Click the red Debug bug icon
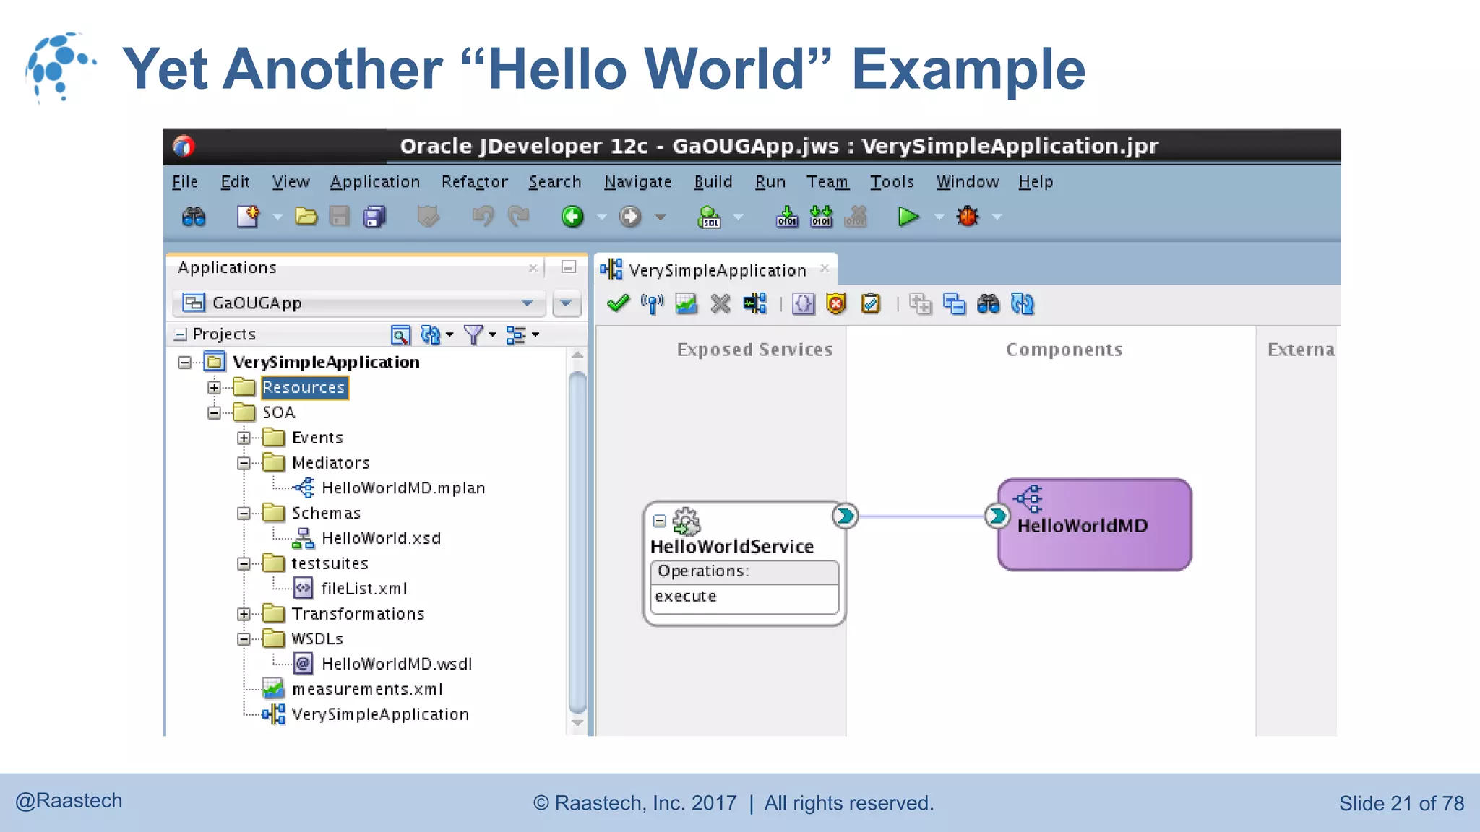 click(968, 217)
